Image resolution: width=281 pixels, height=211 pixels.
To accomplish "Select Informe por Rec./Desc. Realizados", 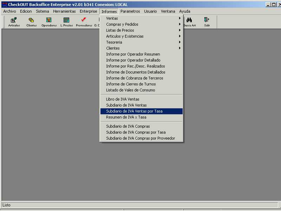I will click(142, 66).
